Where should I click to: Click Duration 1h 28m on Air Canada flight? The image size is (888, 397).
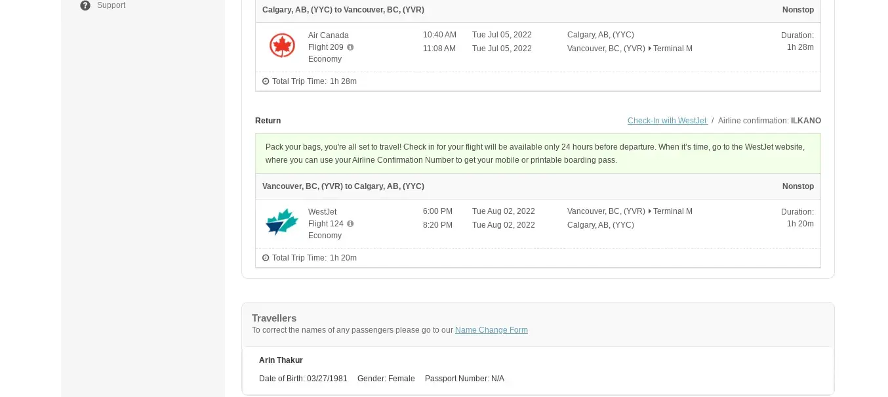point(797,41)
